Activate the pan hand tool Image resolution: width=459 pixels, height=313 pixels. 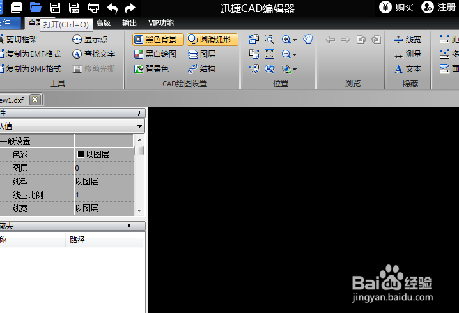click(x=308, y=39)
